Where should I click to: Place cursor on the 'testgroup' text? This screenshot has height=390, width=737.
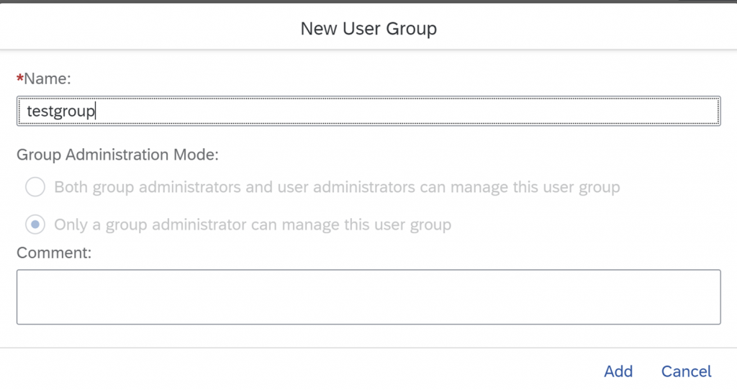(60, 112)
